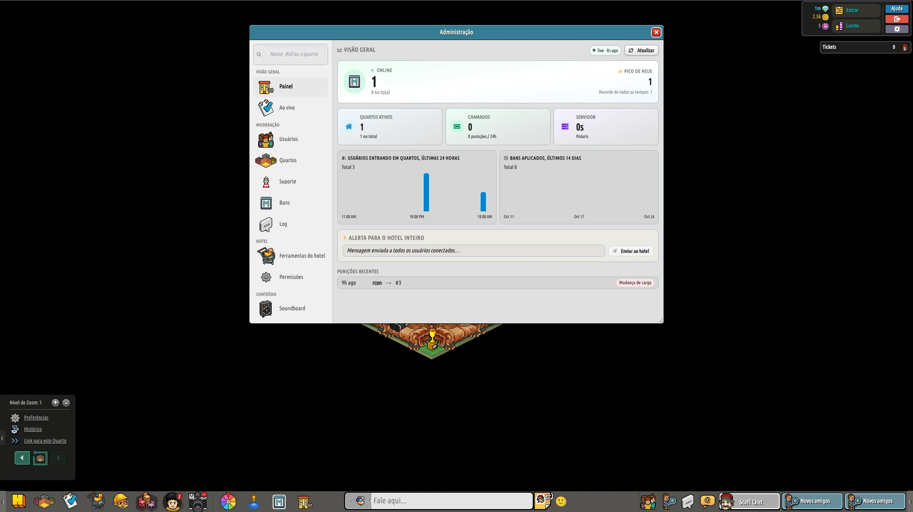
Task: Click the Fale aqui chat input
Action: pos(452,501)
